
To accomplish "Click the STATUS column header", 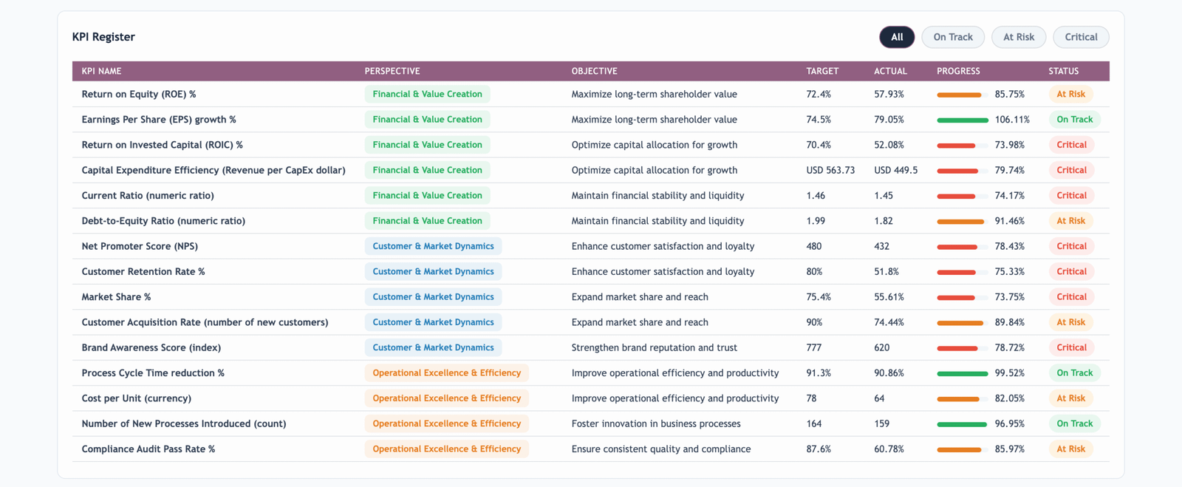I will click(x=1063, y=71).
